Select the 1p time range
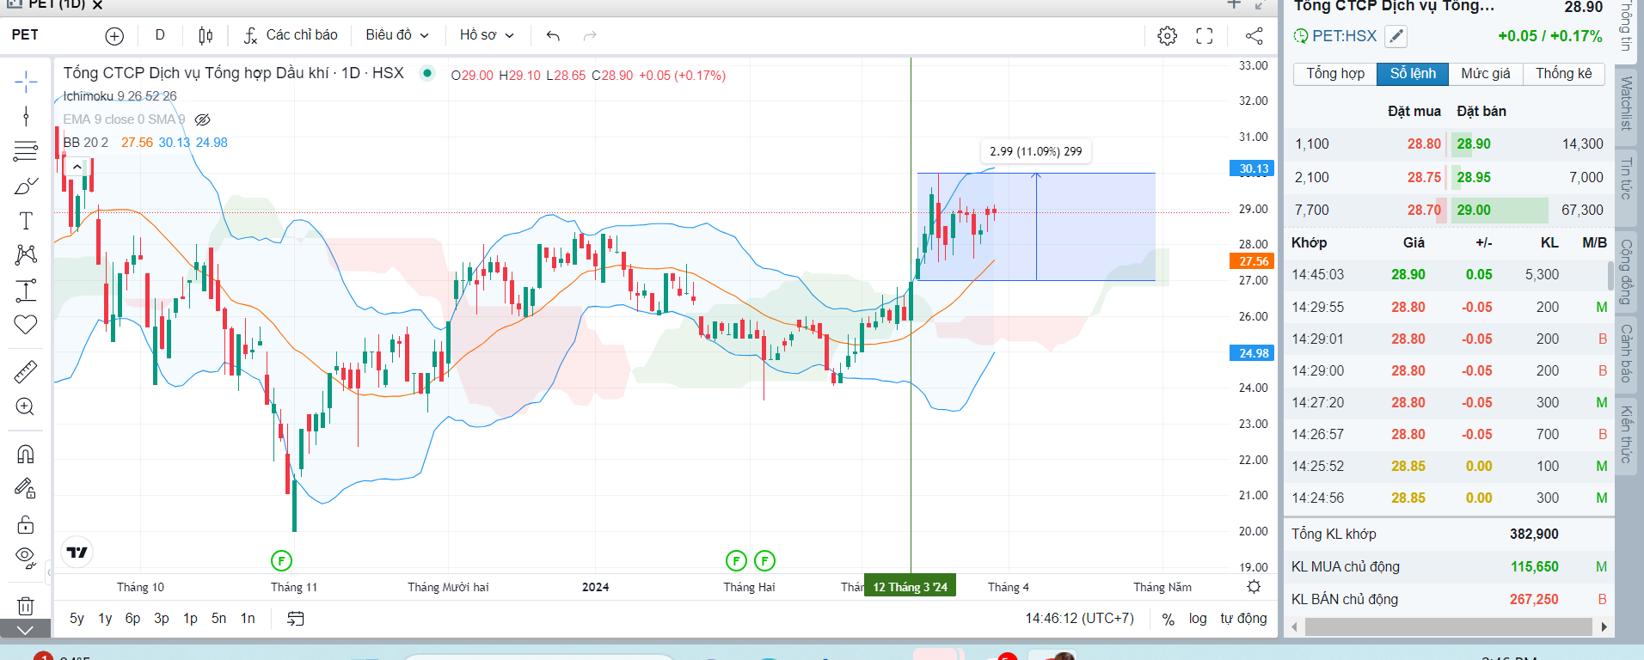Viewport: 1644px width, 660px height. pos(190,619)
